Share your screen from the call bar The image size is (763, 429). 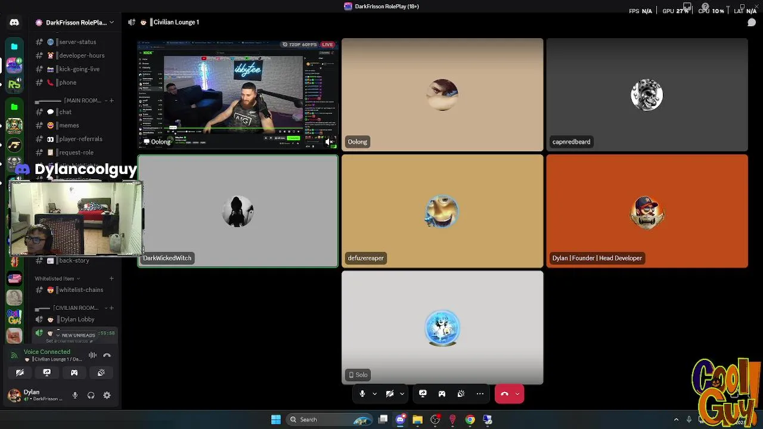click(423, 394)
